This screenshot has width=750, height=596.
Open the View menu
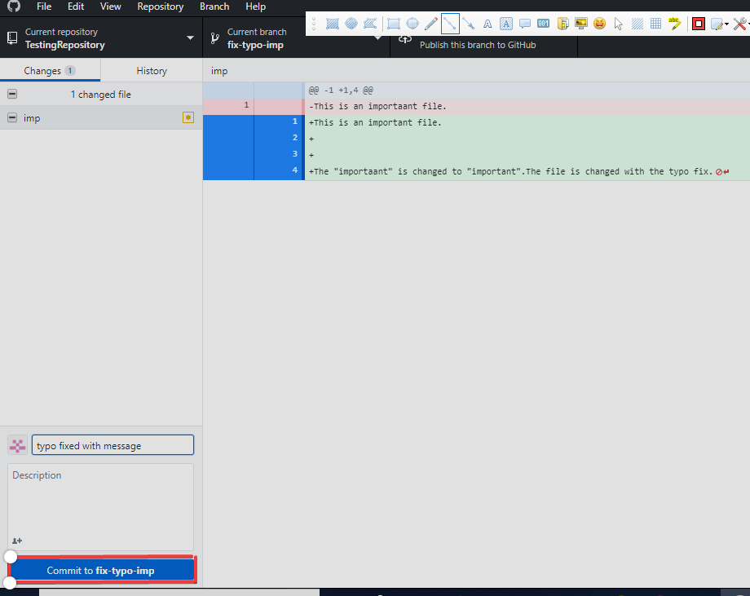(111, 7)
